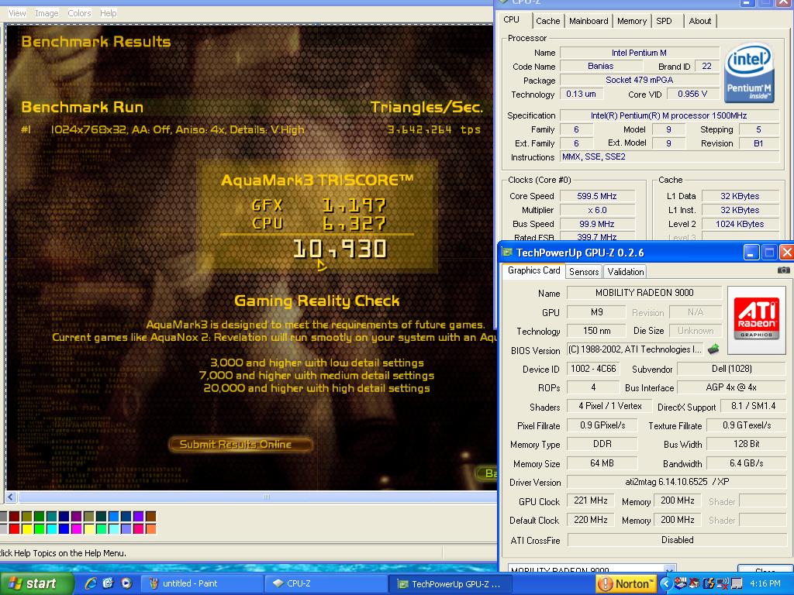Viewport: 794px width, 595px height.
Task: Open Outlook Express from quick launch
Action: pyautogui.click(x=109, y=583)
